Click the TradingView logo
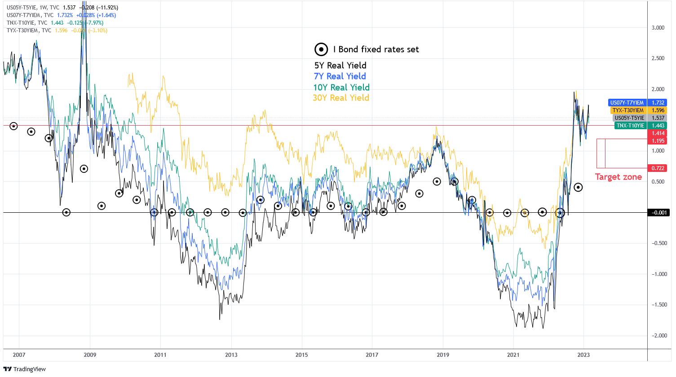 click(24, 369)
